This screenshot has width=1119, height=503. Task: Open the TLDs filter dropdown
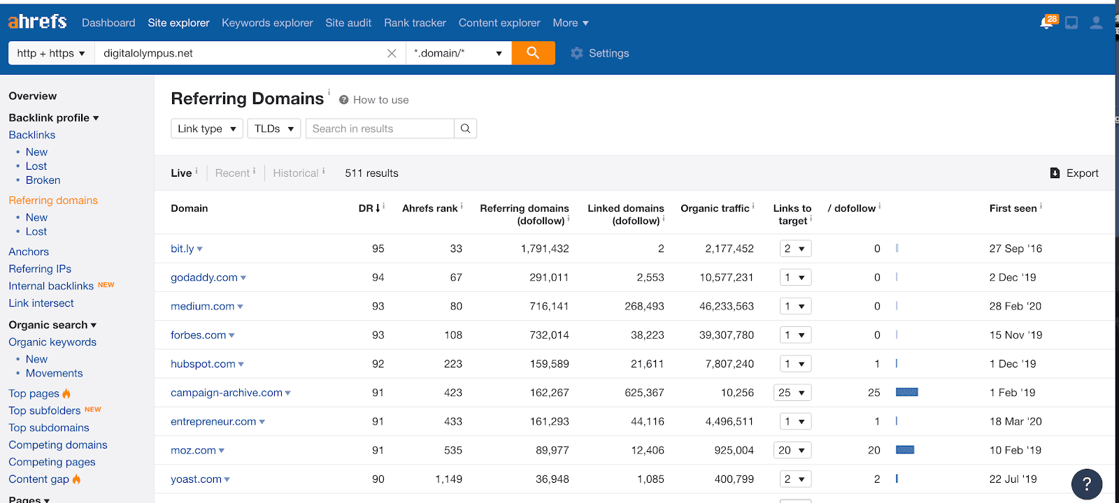tap(274, 129)
